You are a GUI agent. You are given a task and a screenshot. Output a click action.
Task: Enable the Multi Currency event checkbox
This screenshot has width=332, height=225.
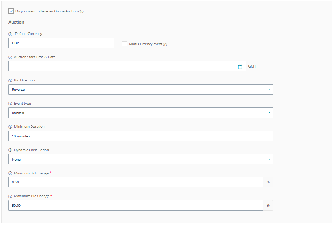(x=124, y=44)
